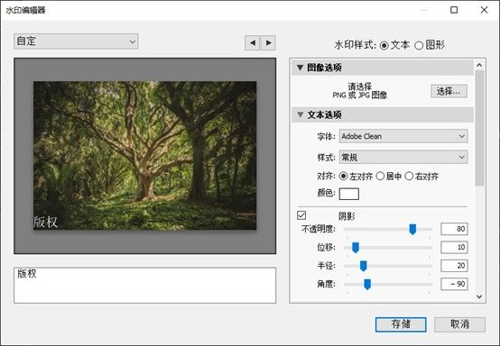This screenshot has width=500, height=346.
Task: Collapse the 文本选项 section triangle
Action: pos(300,114)
